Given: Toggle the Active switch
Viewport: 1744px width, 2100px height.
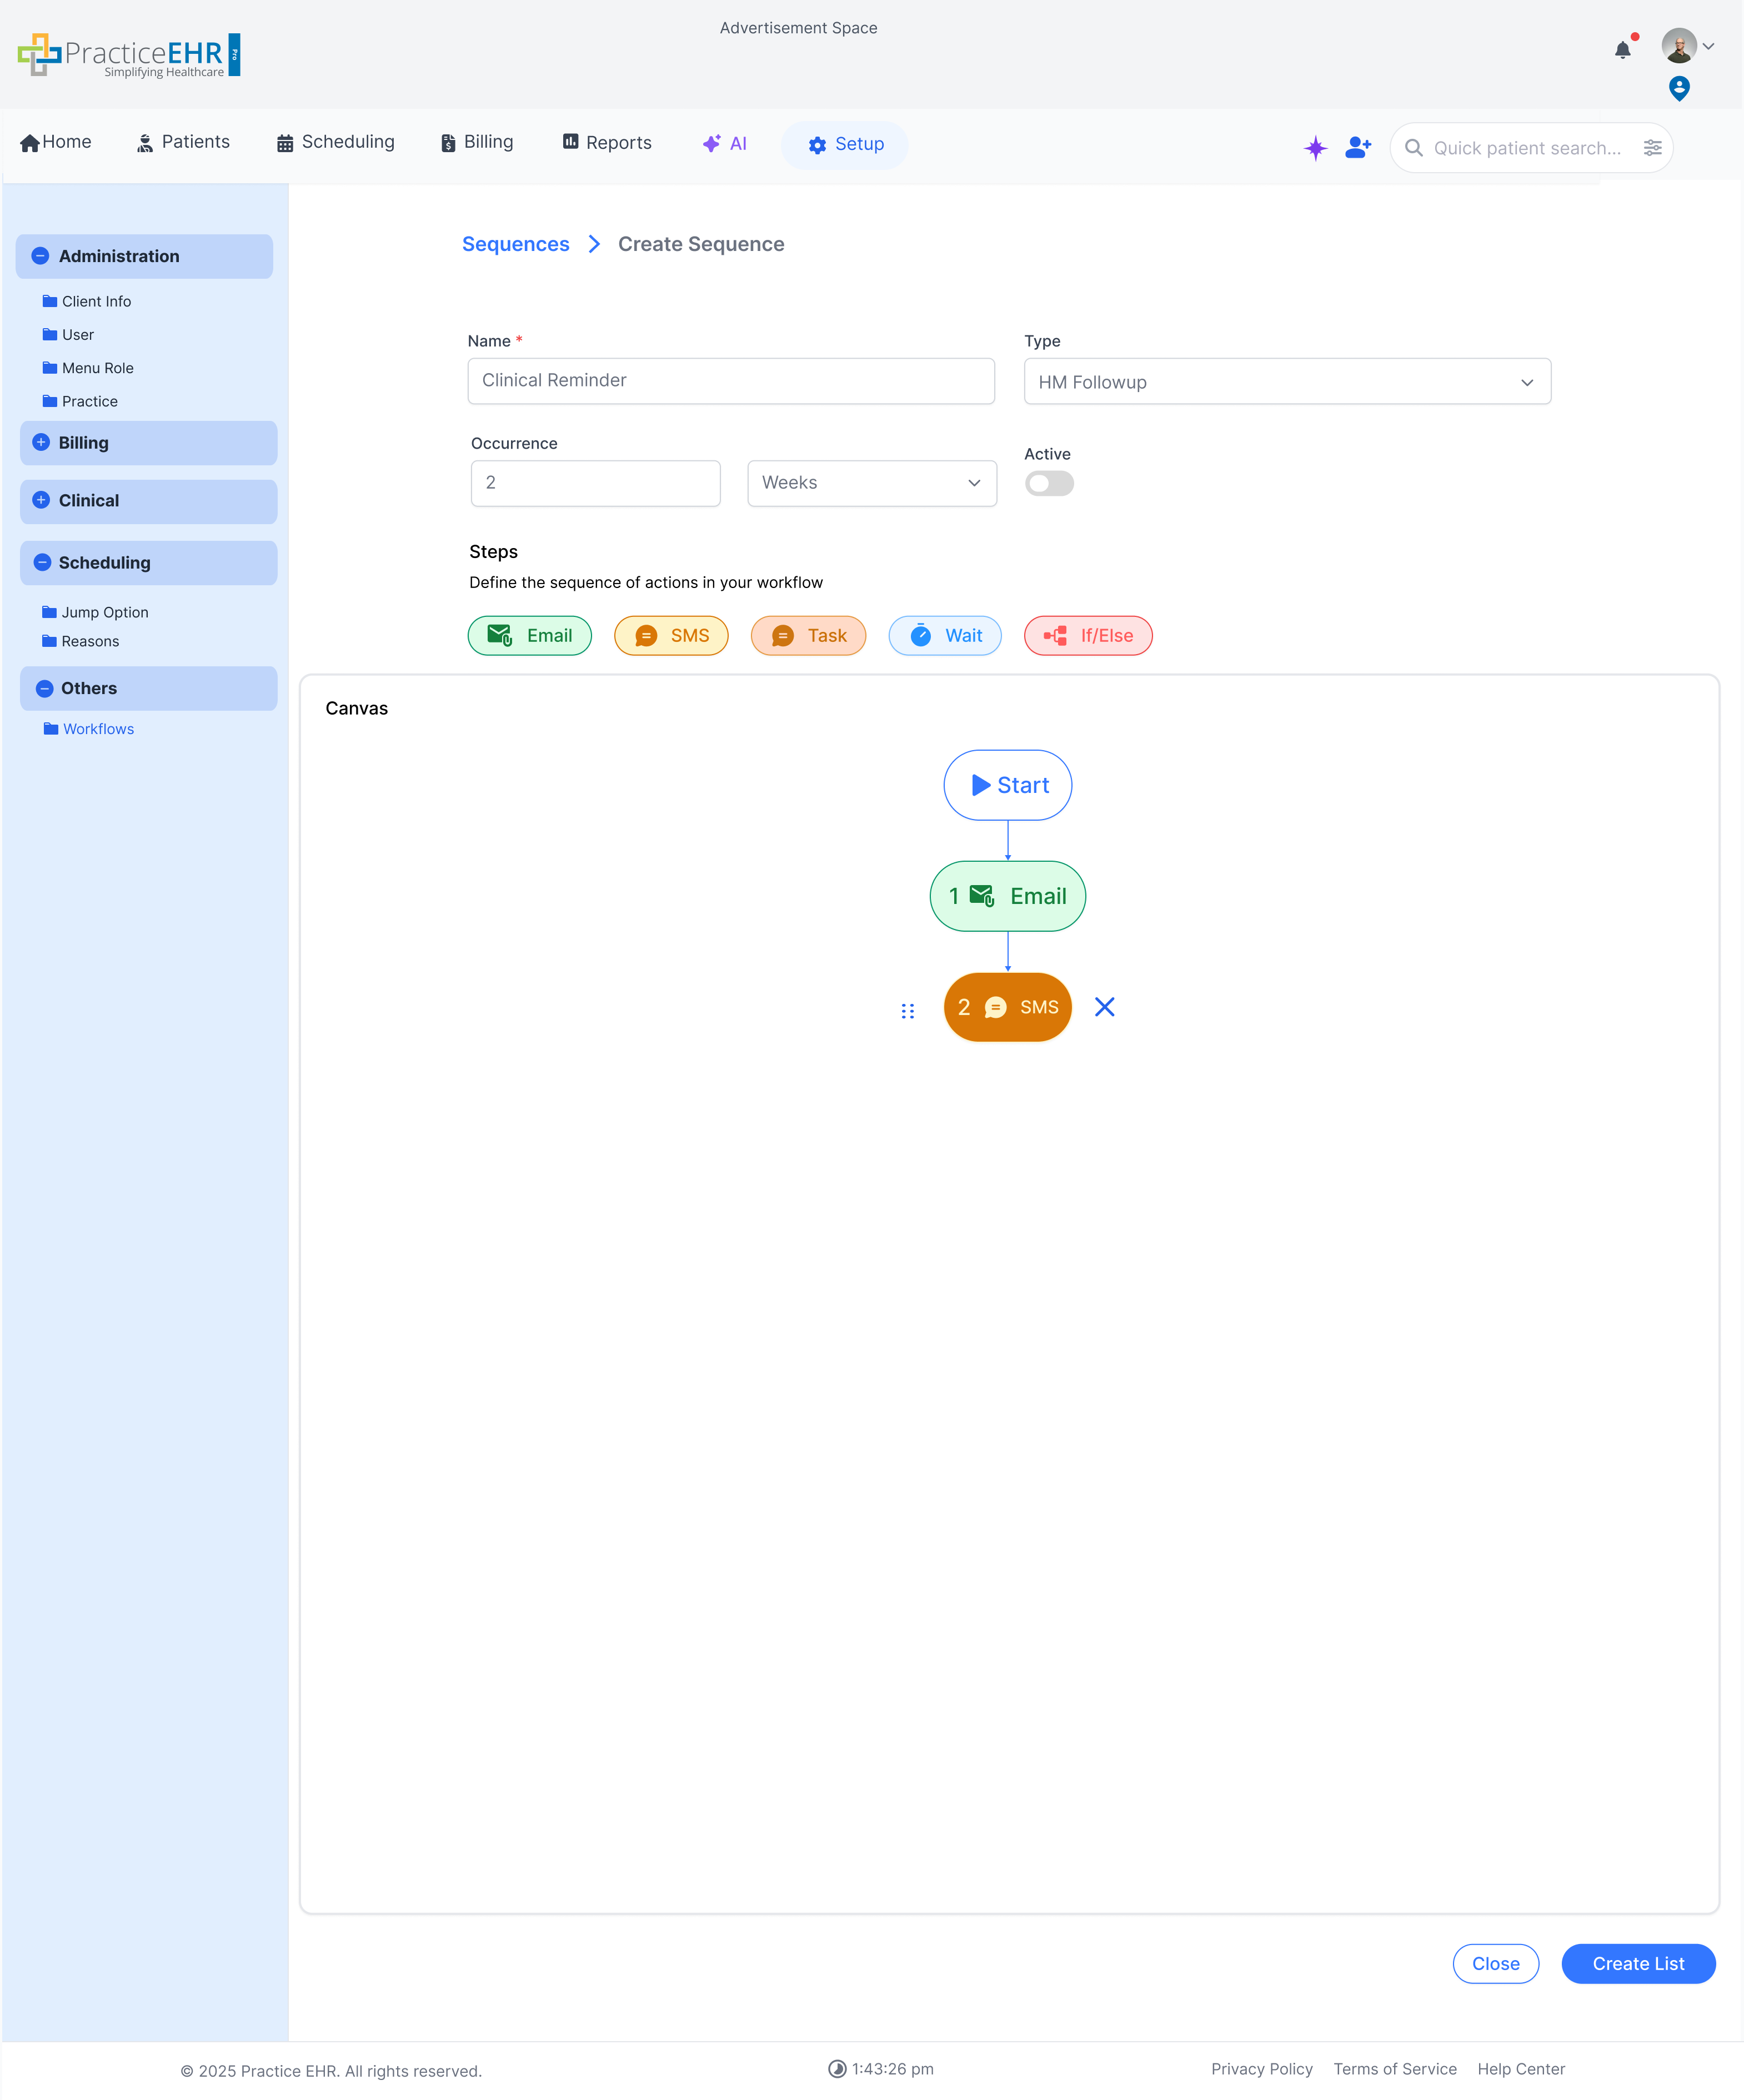Looking at the screenshot, I should pos(1049,484).
